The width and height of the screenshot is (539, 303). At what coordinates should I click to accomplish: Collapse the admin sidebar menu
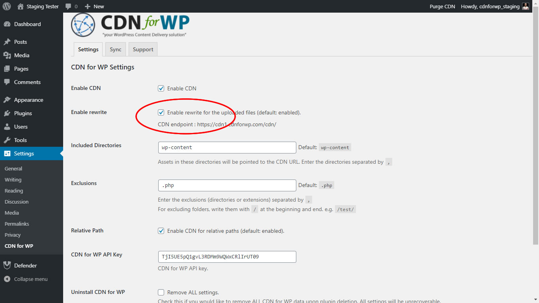tap(26, 279)
